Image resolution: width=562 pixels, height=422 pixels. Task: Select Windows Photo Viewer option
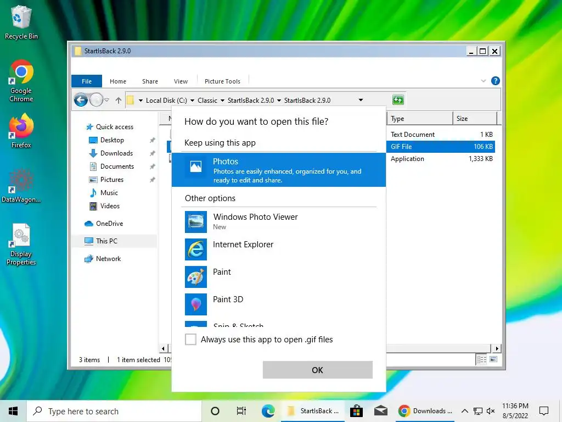pyautogui.click(x=278, y=221)
